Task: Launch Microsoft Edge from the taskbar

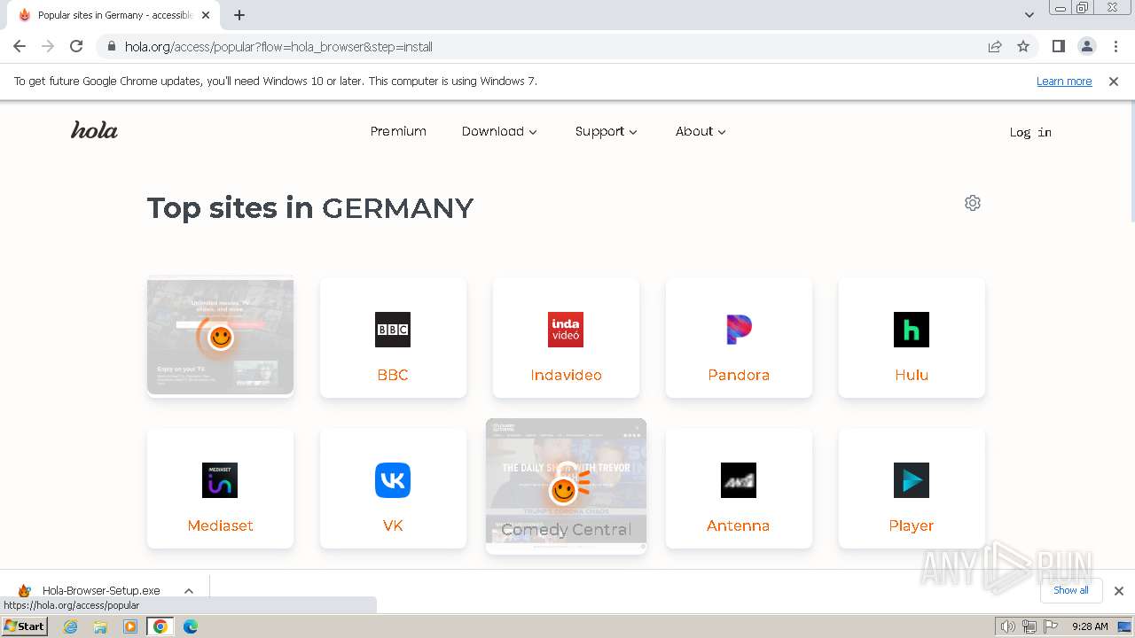Action: 191,626
